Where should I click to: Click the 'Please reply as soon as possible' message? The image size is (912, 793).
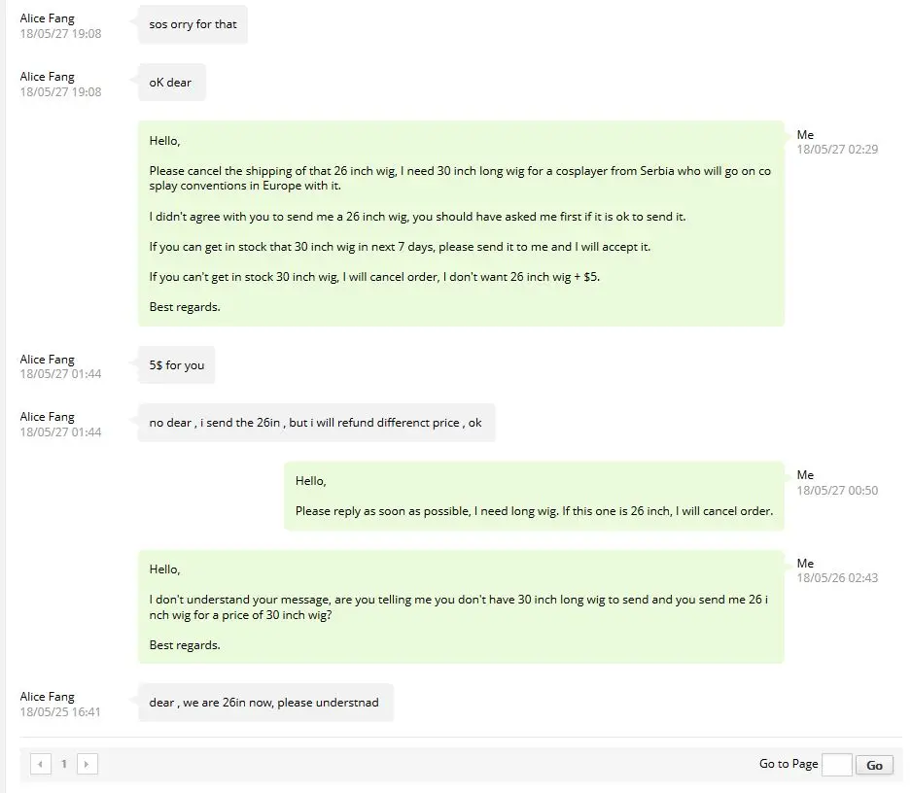coord(534,496)
